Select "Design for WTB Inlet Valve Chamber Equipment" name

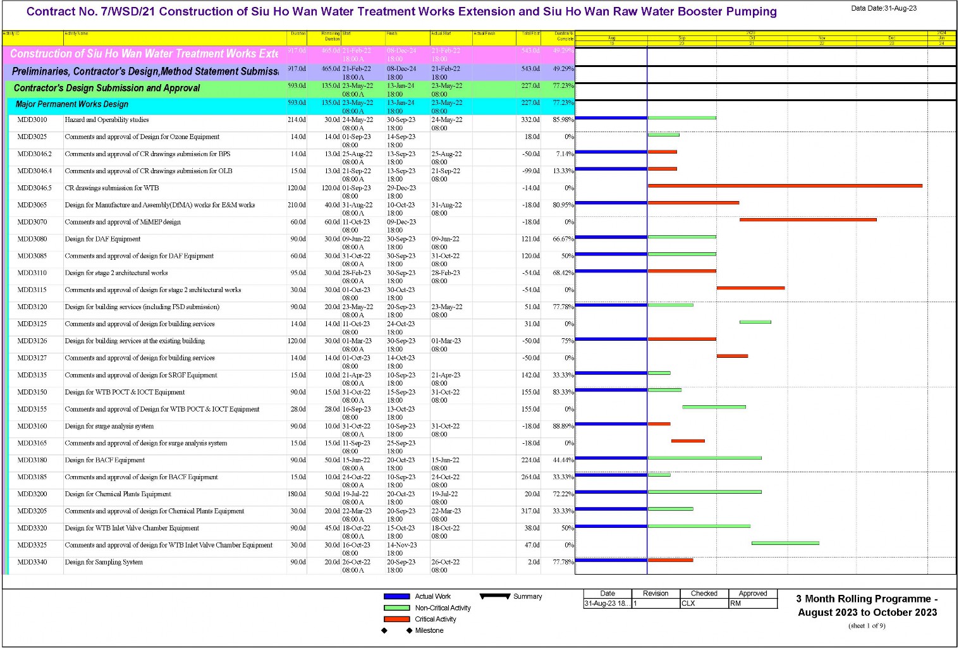(132, 529)
